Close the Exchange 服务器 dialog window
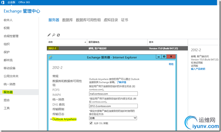This screenshot has width=221, height=132. [x=171, y=57]
